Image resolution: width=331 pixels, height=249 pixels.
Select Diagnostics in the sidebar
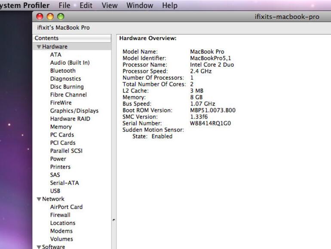(66, 79)
